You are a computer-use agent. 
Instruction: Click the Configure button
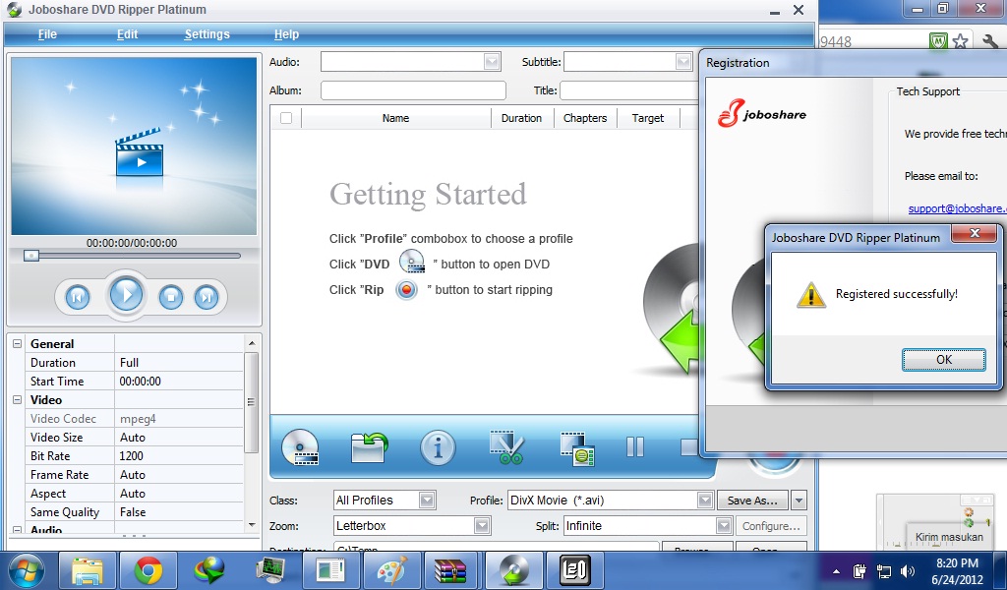pos(771,526)
